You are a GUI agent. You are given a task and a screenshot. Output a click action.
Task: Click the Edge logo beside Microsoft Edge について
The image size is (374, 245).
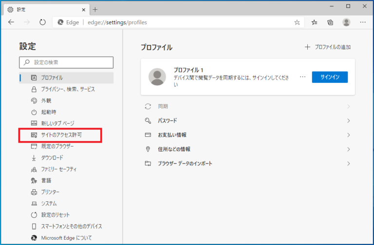pos(34,238)
